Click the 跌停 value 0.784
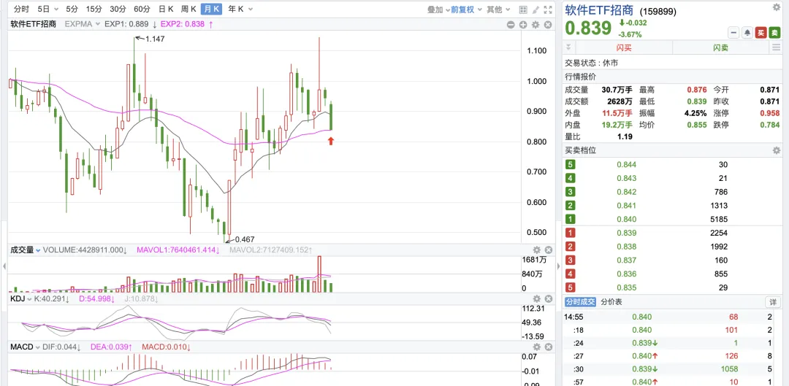This screenshot has width=789, height=386. point(770,125)
